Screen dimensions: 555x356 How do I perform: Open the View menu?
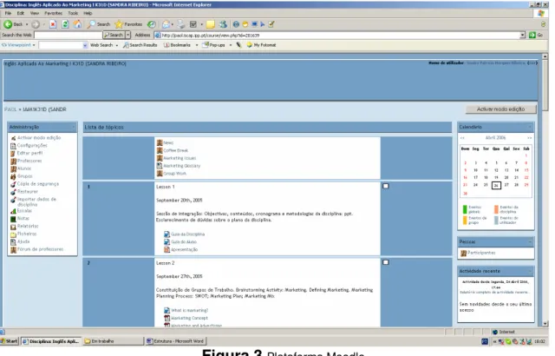point(35,13)
